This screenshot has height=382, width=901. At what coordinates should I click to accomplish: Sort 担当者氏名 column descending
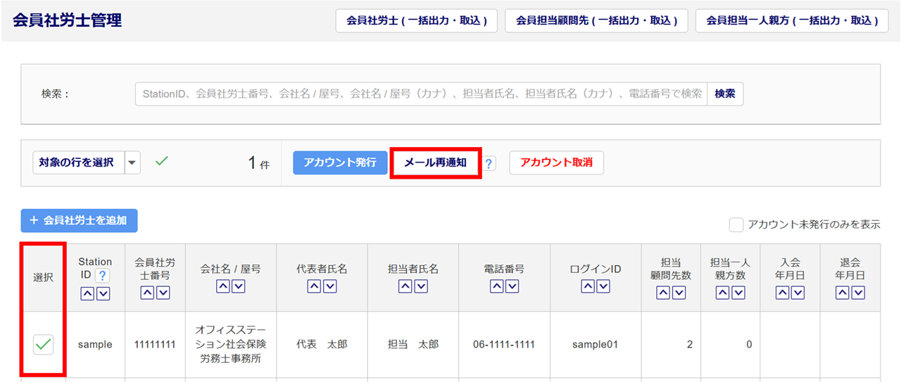coord(422,286)
